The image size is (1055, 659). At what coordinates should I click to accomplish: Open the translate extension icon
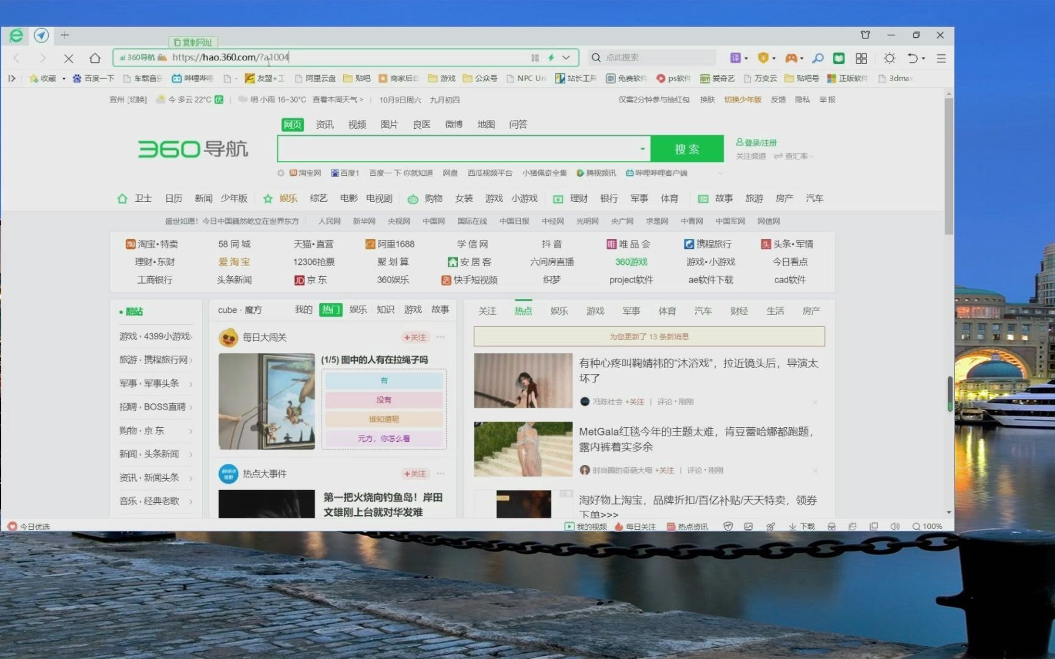point(735,58)
